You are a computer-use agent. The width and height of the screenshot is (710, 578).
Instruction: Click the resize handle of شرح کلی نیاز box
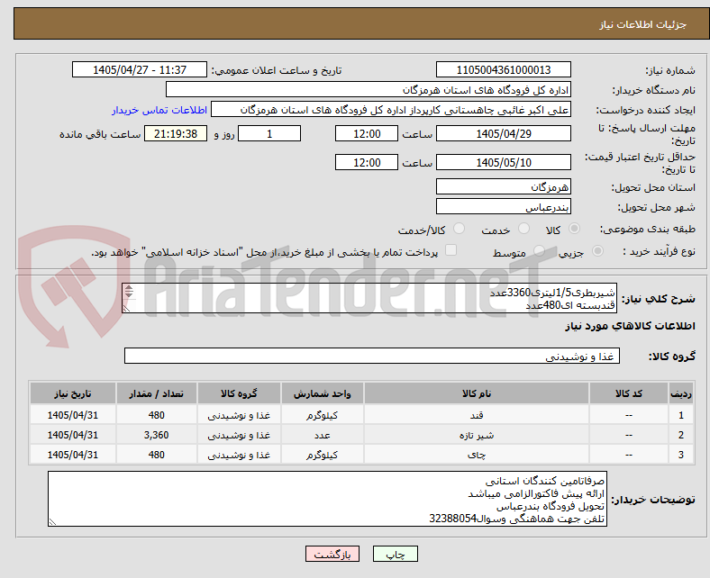point(126,309)
